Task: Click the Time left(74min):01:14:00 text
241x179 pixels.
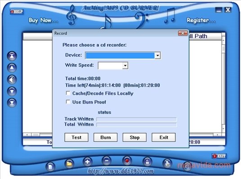Action: pyautogui.click(x=93, y=85)
